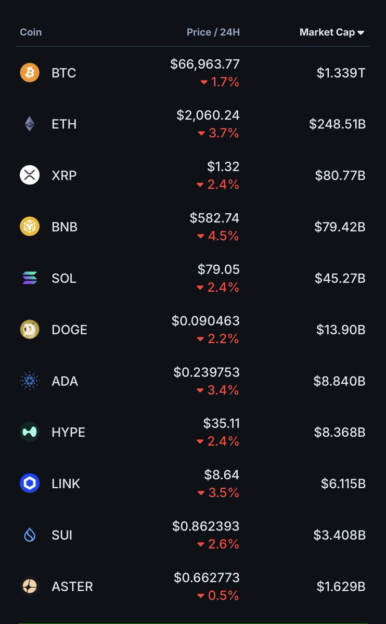Click the Chainlink LINK icon

click(30, 484)
